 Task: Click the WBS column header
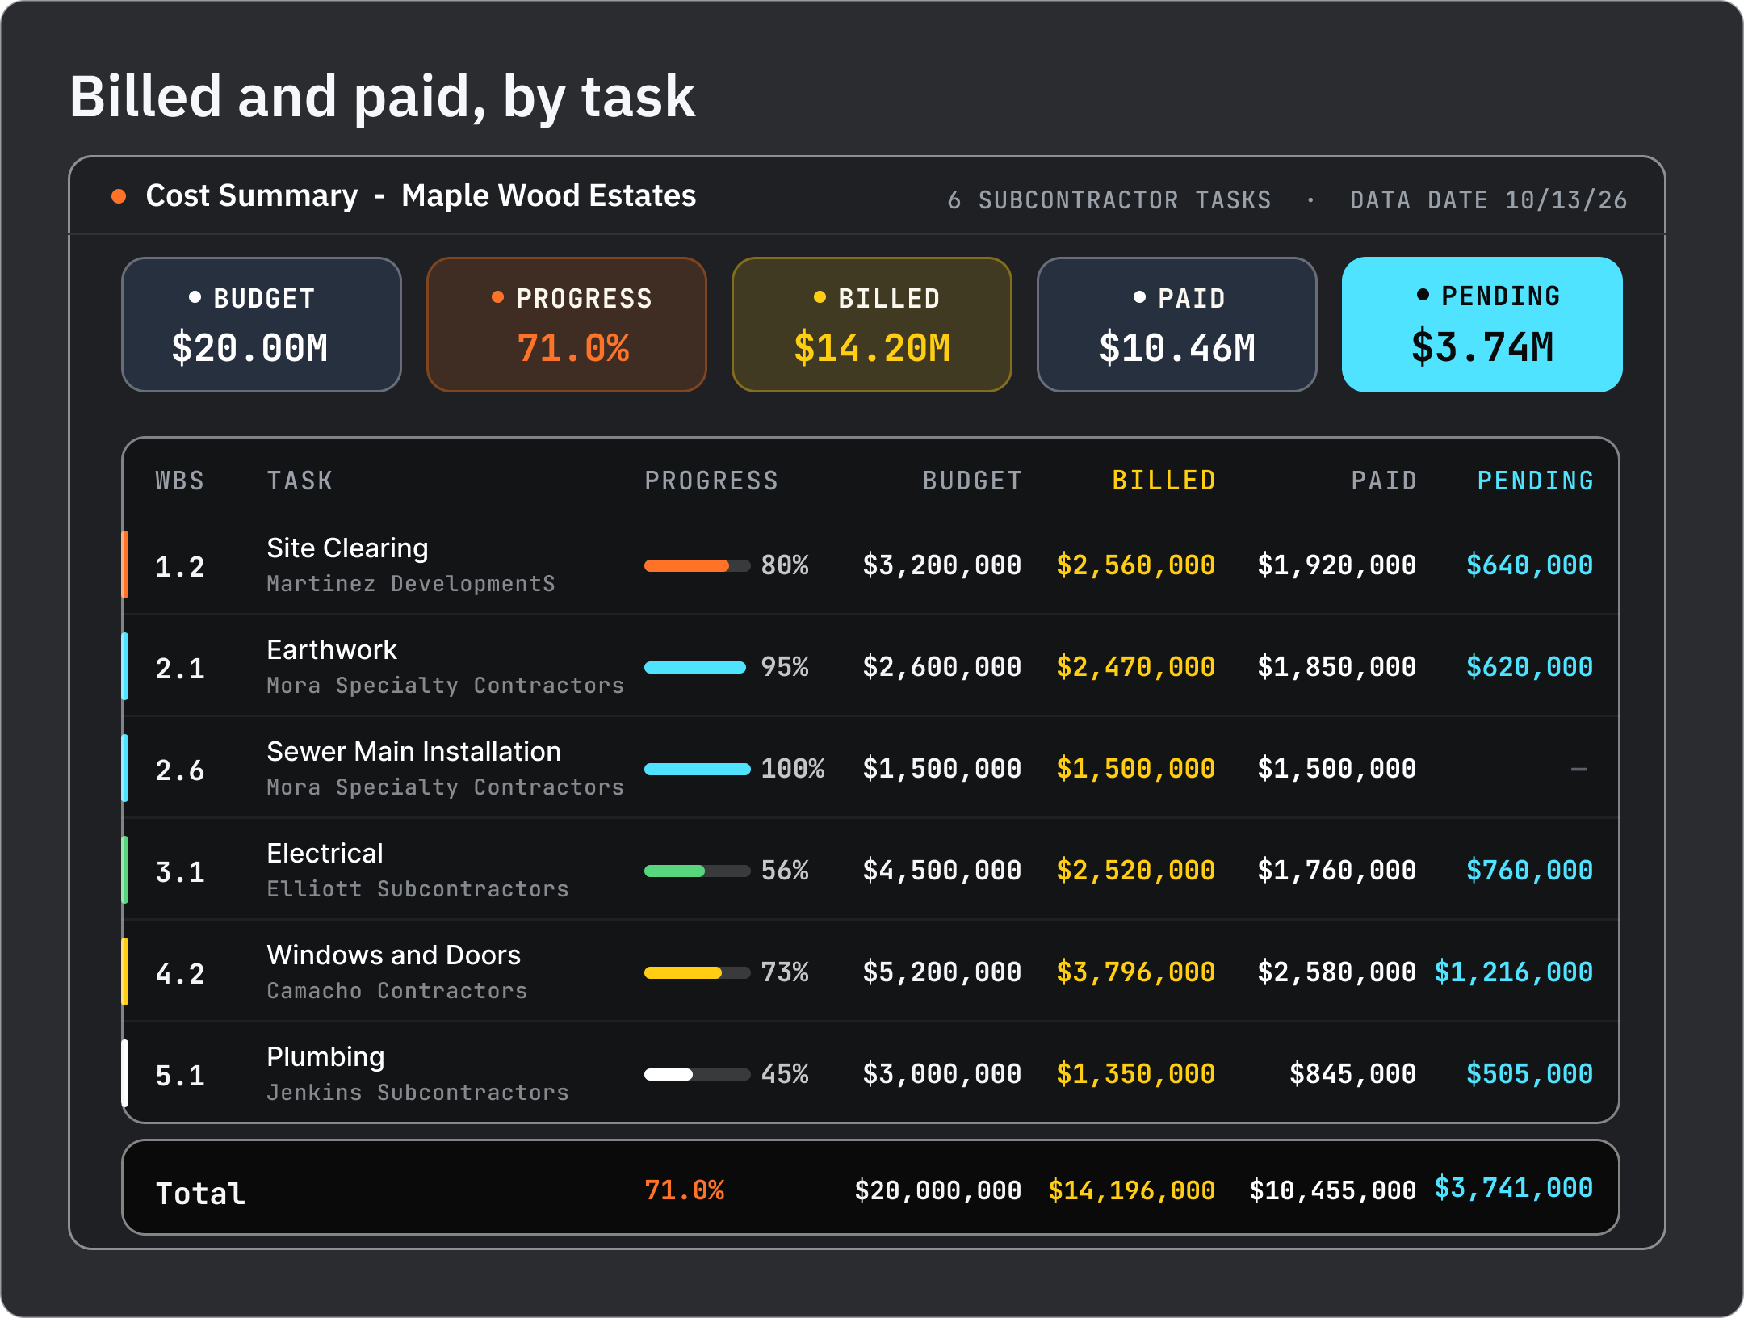pos(180,481)
